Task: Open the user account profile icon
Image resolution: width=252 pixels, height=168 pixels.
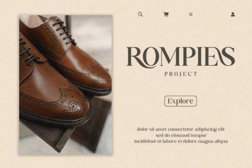Action: [233, 14]
